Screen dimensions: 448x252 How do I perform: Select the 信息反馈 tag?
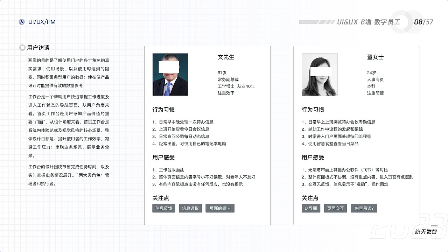pyautogui.click(x=163, y=208)
